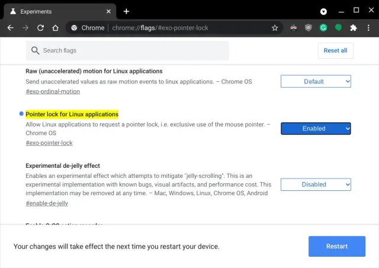The width and height of the screenshot is (379, 268).
Task: Click the uBlock shield extension icon
Action: pos(309,28)
